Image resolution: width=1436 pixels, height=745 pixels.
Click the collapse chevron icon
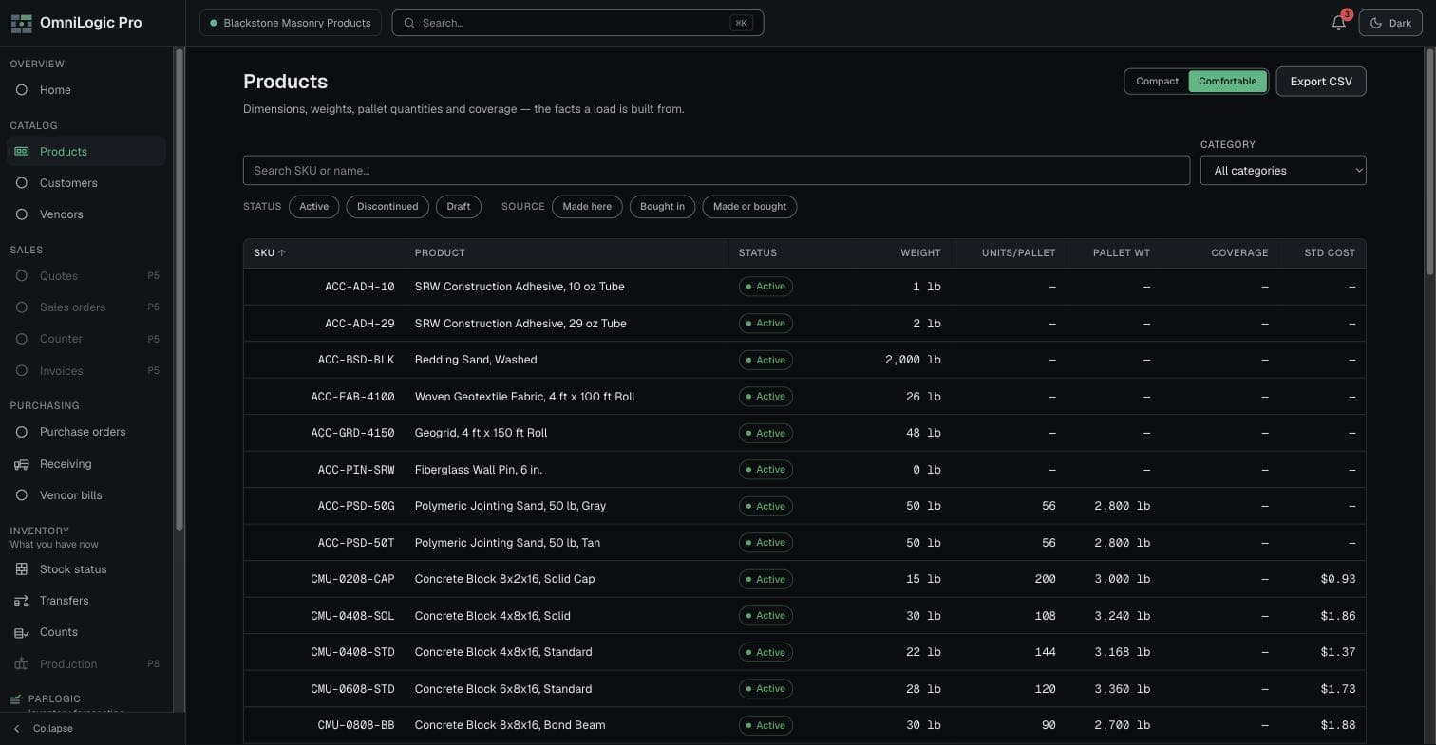coord(16,729)
